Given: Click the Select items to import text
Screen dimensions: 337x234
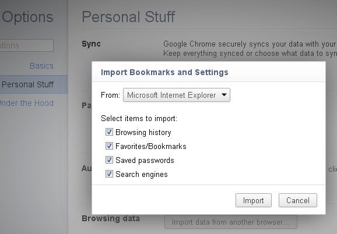Looking at the screenshot, I should coord(139,118).
